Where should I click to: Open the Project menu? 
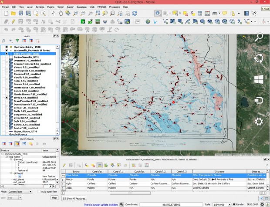click(6, 7)
